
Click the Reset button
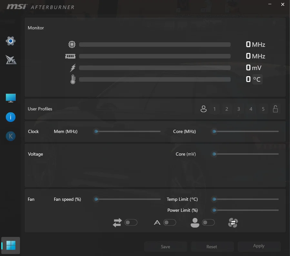point(212,247)
